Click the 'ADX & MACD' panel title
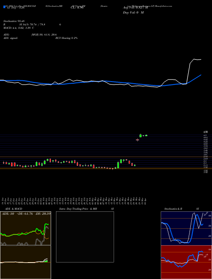The width and height of the screenshot is (212, 279). point(14,209)
